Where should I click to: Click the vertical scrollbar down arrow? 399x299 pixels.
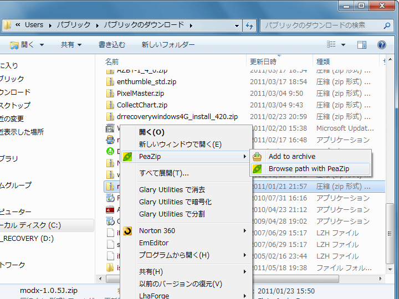(x=390, y=269)
